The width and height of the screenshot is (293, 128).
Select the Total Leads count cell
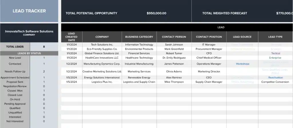tap(44, 47)
